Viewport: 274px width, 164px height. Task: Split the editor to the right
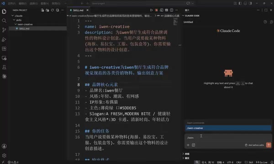[x=172, y=10]
